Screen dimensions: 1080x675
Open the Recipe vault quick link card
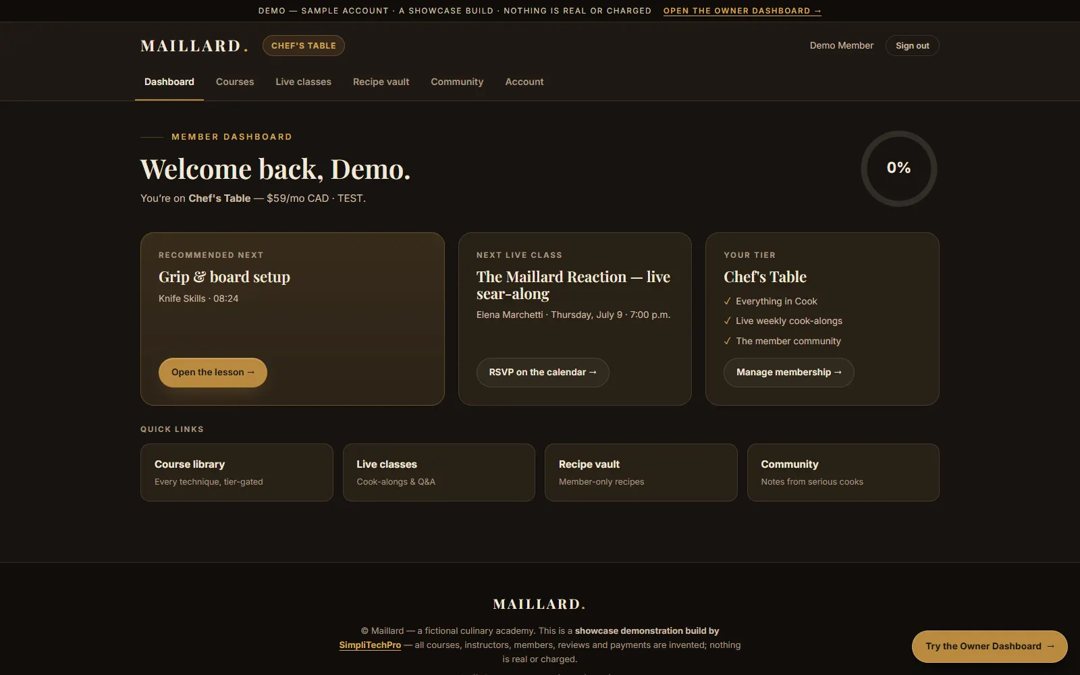coord(641,473)
